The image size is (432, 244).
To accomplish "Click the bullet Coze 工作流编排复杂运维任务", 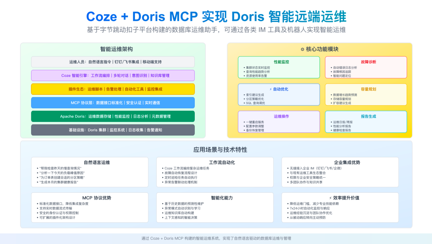I will coord(187,168).
